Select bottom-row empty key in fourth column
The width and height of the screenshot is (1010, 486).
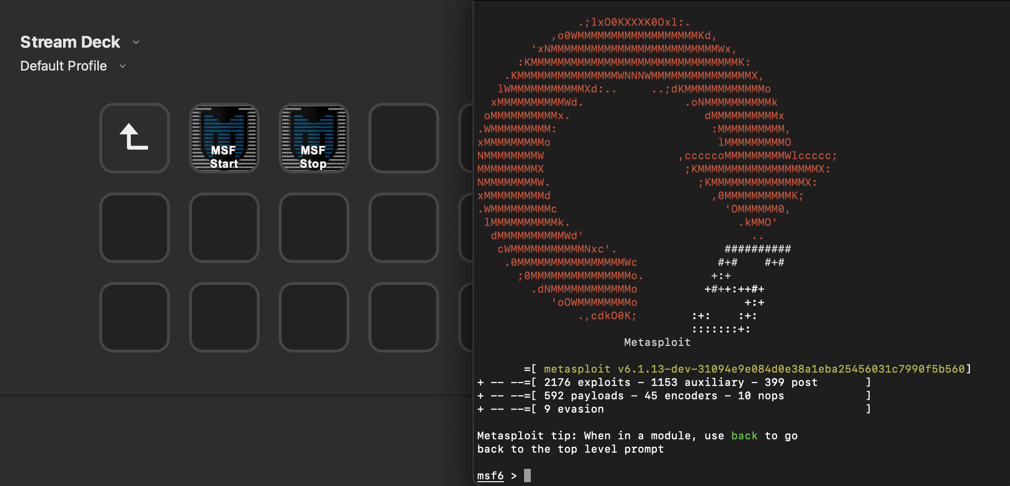(403, 317)
